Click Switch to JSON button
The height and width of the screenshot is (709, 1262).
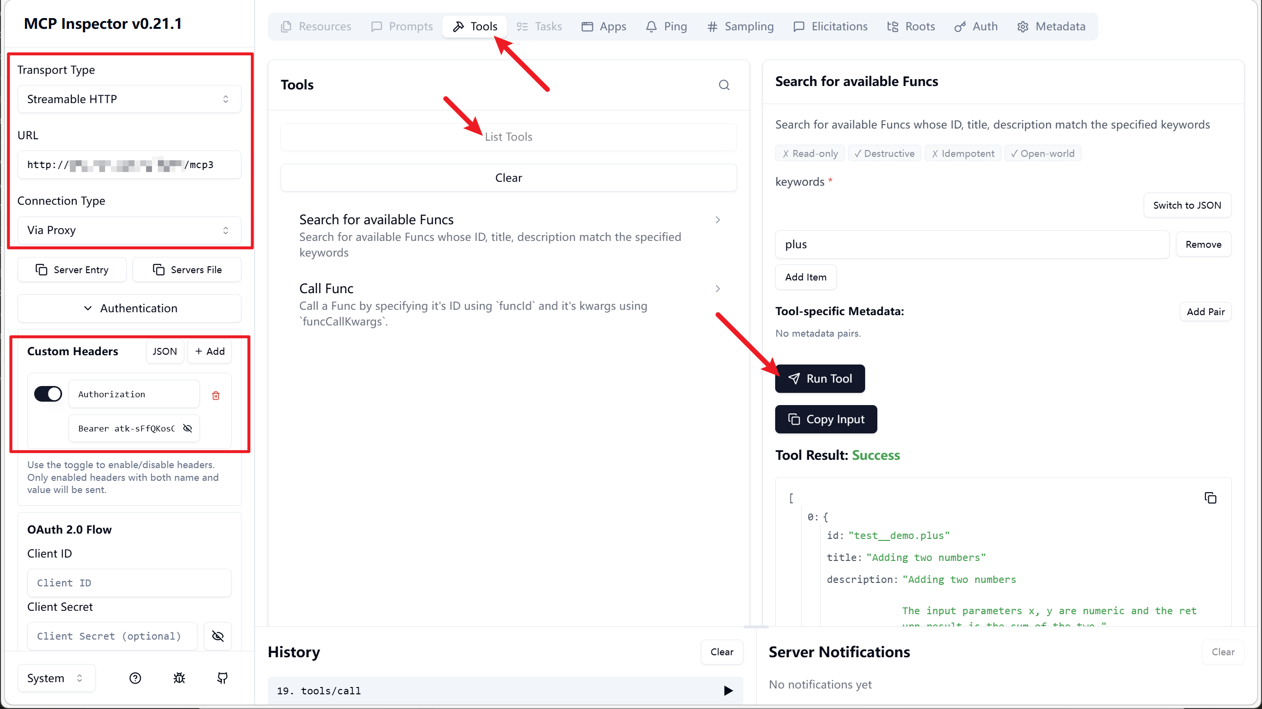[x=1187, y=205]
